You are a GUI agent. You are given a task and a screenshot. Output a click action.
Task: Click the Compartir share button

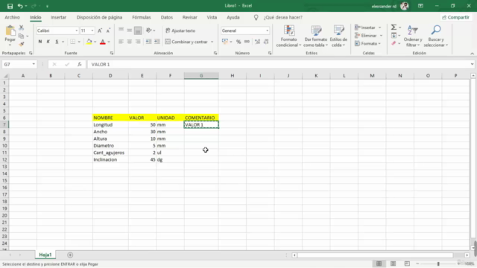[455, 17]
